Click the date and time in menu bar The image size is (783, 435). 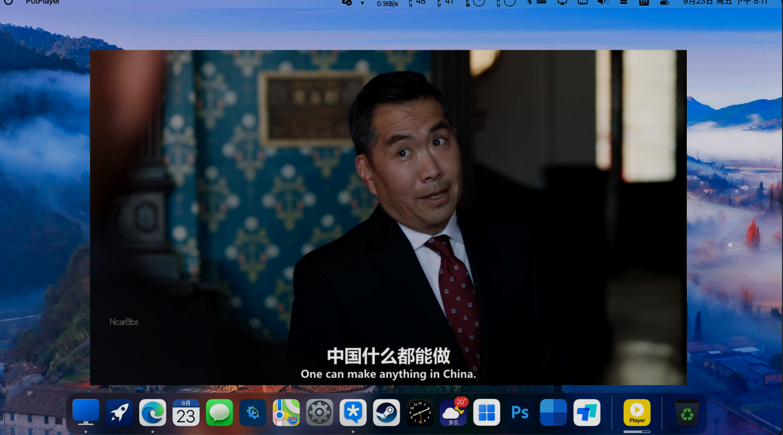pos(725,2)
